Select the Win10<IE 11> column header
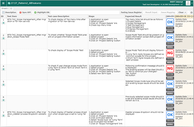This screenshot has height=127, width=194. [x=184, y=16]
